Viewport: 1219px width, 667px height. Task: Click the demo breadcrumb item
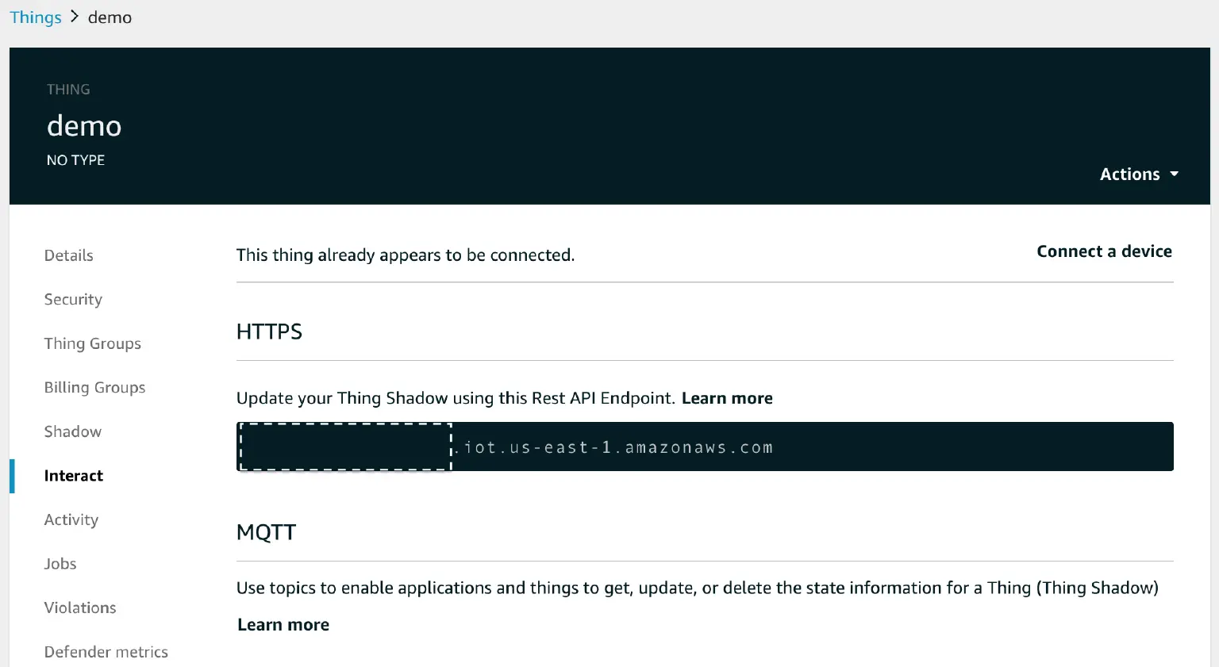tap(110, 17)
